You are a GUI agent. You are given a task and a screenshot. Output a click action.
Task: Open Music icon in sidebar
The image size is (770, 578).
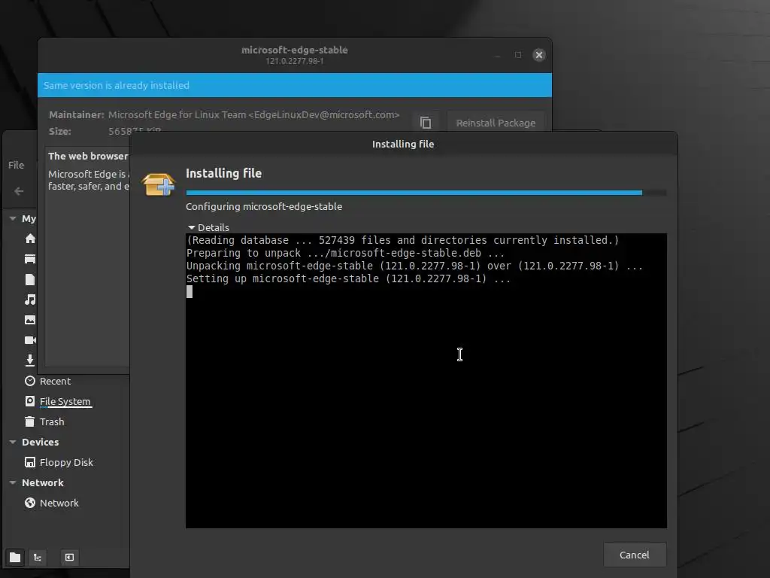(x=30, y=300)
